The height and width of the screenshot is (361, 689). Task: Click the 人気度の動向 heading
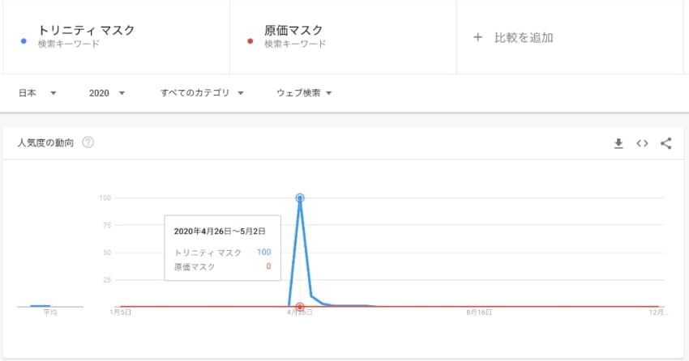pyautogui.click(x=45, y=143)
